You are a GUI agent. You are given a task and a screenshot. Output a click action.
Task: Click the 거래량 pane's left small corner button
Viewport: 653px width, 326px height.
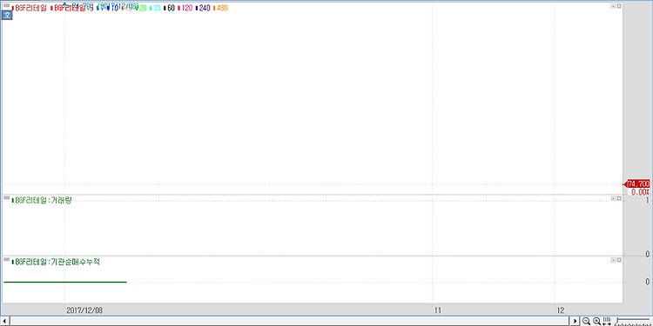coord(613,199)
